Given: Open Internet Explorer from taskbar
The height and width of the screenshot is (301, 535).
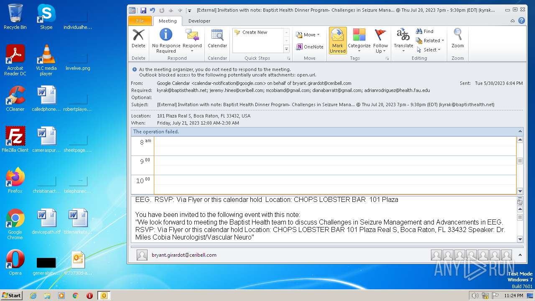Looking at the screenshot, I should (x=33, y=296).
